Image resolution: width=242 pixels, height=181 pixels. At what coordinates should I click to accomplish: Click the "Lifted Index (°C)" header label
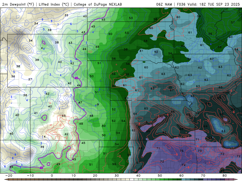[54, 4]
